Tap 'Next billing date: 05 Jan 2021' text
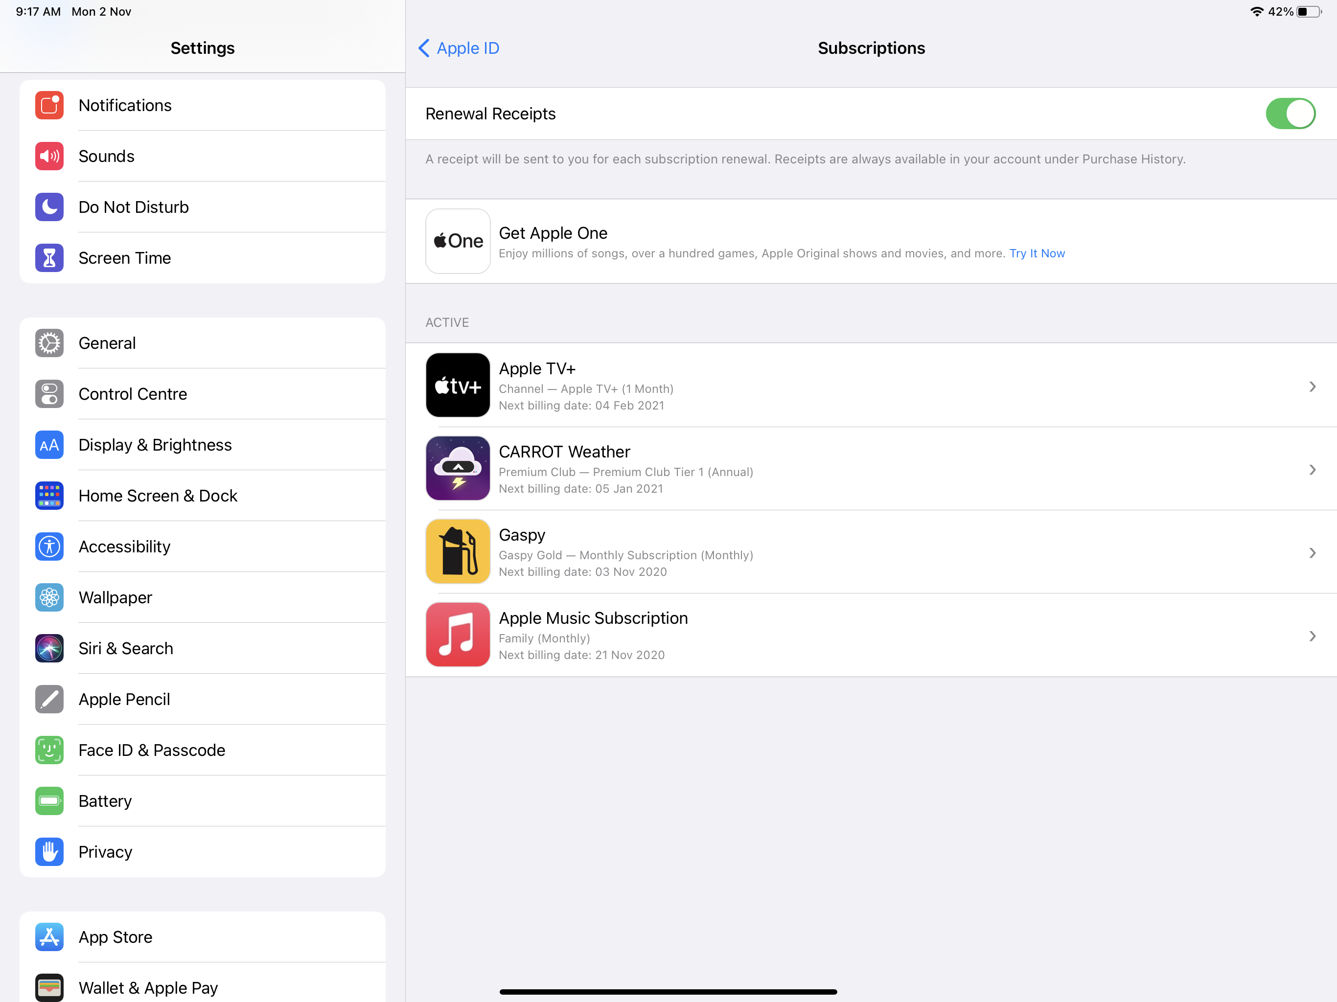The width and height of the screenshot is (1337, 1002). [x=581, y=488]
